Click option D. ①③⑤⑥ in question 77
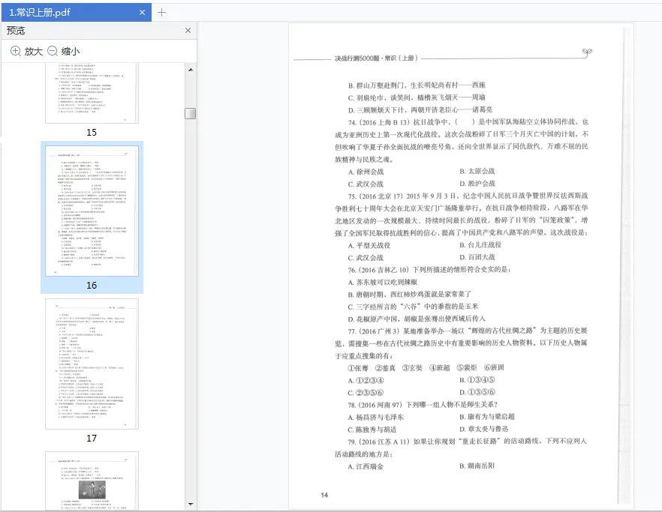Viewport: 662px width, 512px height. click(477, 392)
